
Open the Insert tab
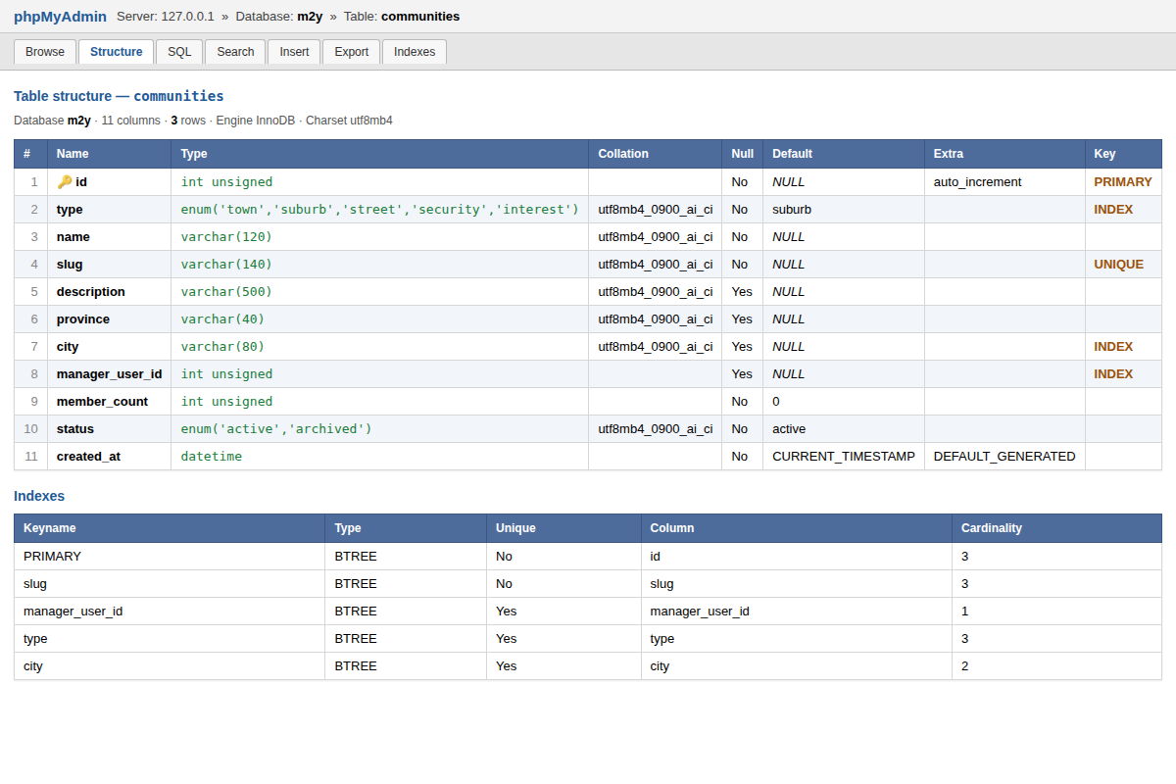pyautogui.click(x=294, y=52)
